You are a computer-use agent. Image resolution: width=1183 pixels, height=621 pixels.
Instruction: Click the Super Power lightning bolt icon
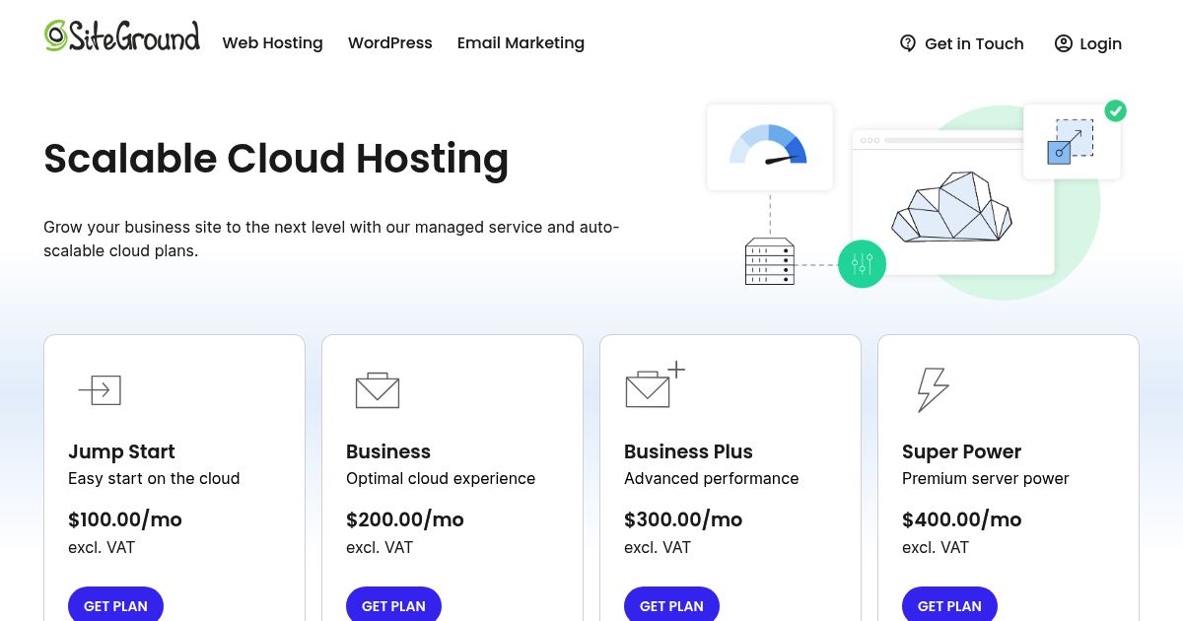pos(933,389)
